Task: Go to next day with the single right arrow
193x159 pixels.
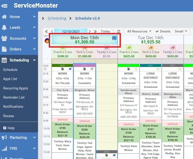Action: click(x=90, y=31)
